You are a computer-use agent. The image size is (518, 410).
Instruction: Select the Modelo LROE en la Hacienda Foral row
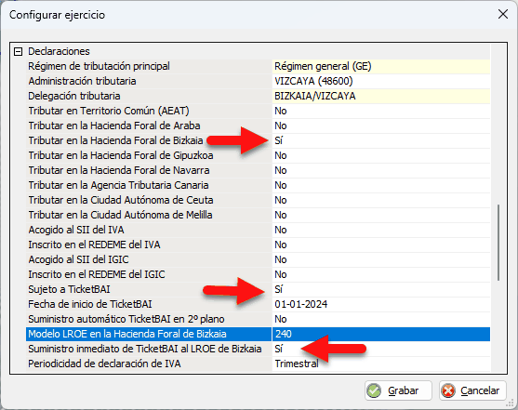258,334
